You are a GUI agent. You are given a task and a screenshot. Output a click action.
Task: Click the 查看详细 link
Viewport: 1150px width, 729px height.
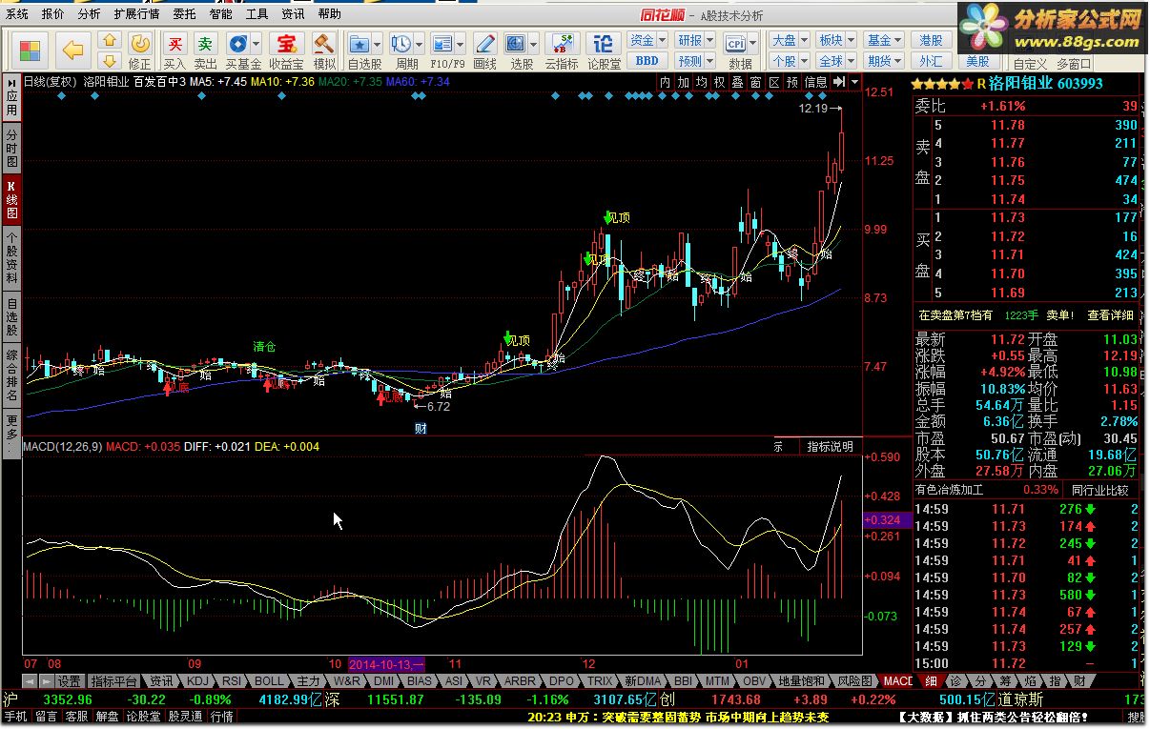coord(1111,314)
